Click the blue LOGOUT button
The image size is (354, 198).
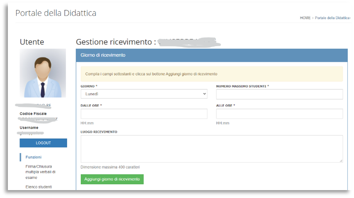pyautogui.click(x=43, y=143)
